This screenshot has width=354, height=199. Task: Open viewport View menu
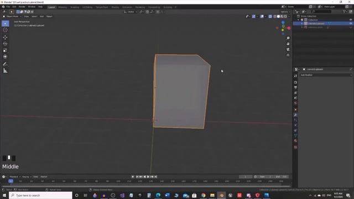coord(27,17)
